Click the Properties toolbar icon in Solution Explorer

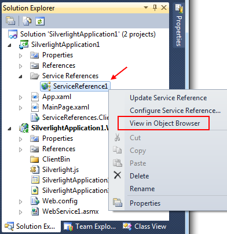(10, 21)
